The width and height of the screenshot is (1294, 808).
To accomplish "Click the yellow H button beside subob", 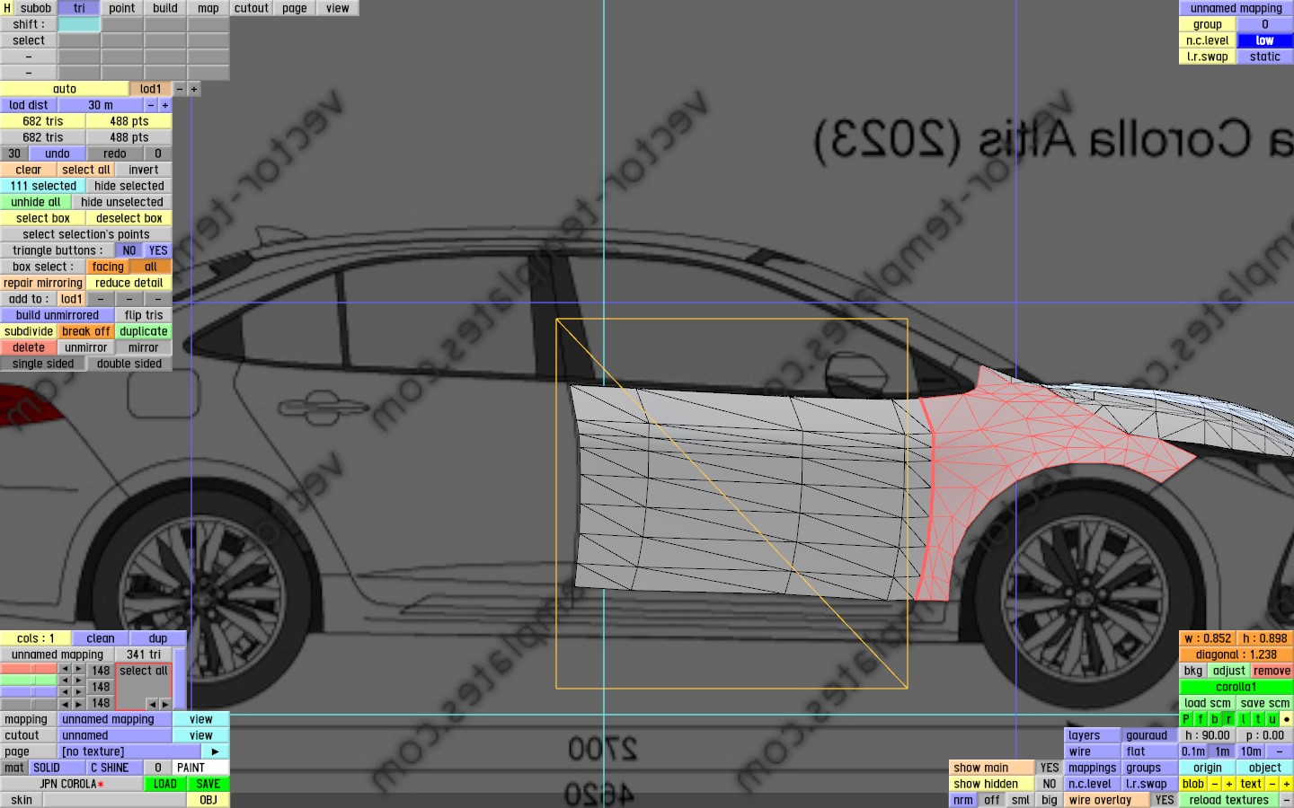I will [7, 8].
